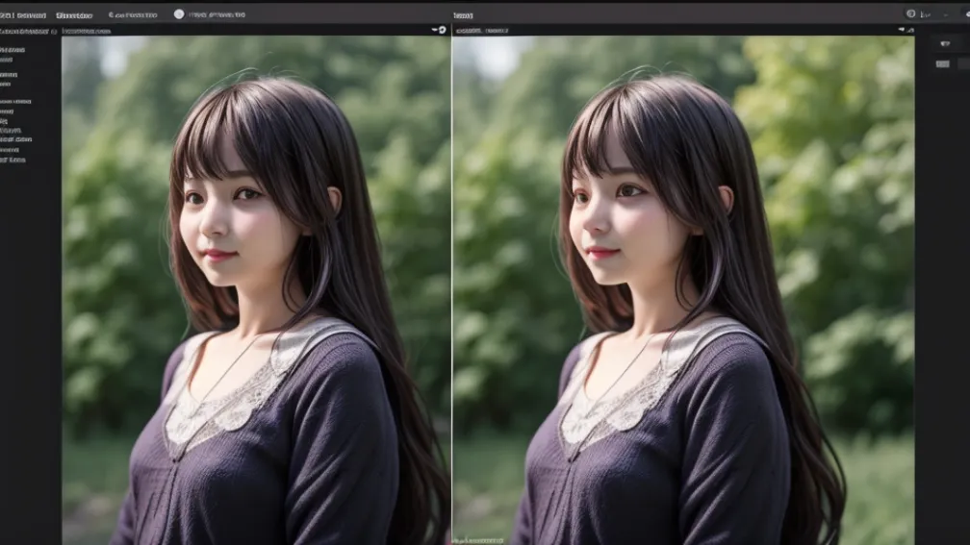Click the eye-shaped icon in the right sidebar
The height and width of the screenshot is (545, 970).
pos(945,44)
